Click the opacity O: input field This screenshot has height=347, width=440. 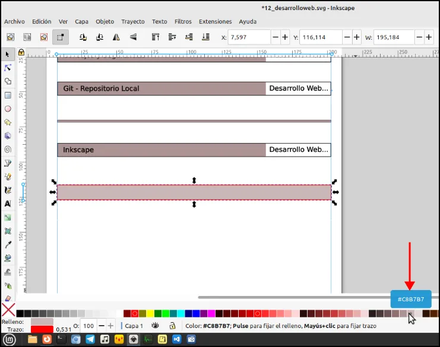click(x=88, y=326)
